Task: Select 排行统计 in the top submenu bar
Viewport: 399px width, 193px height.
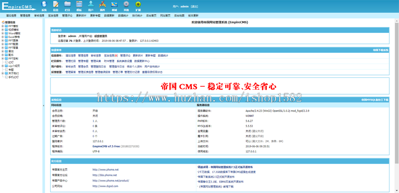Action: coord(137,16)
